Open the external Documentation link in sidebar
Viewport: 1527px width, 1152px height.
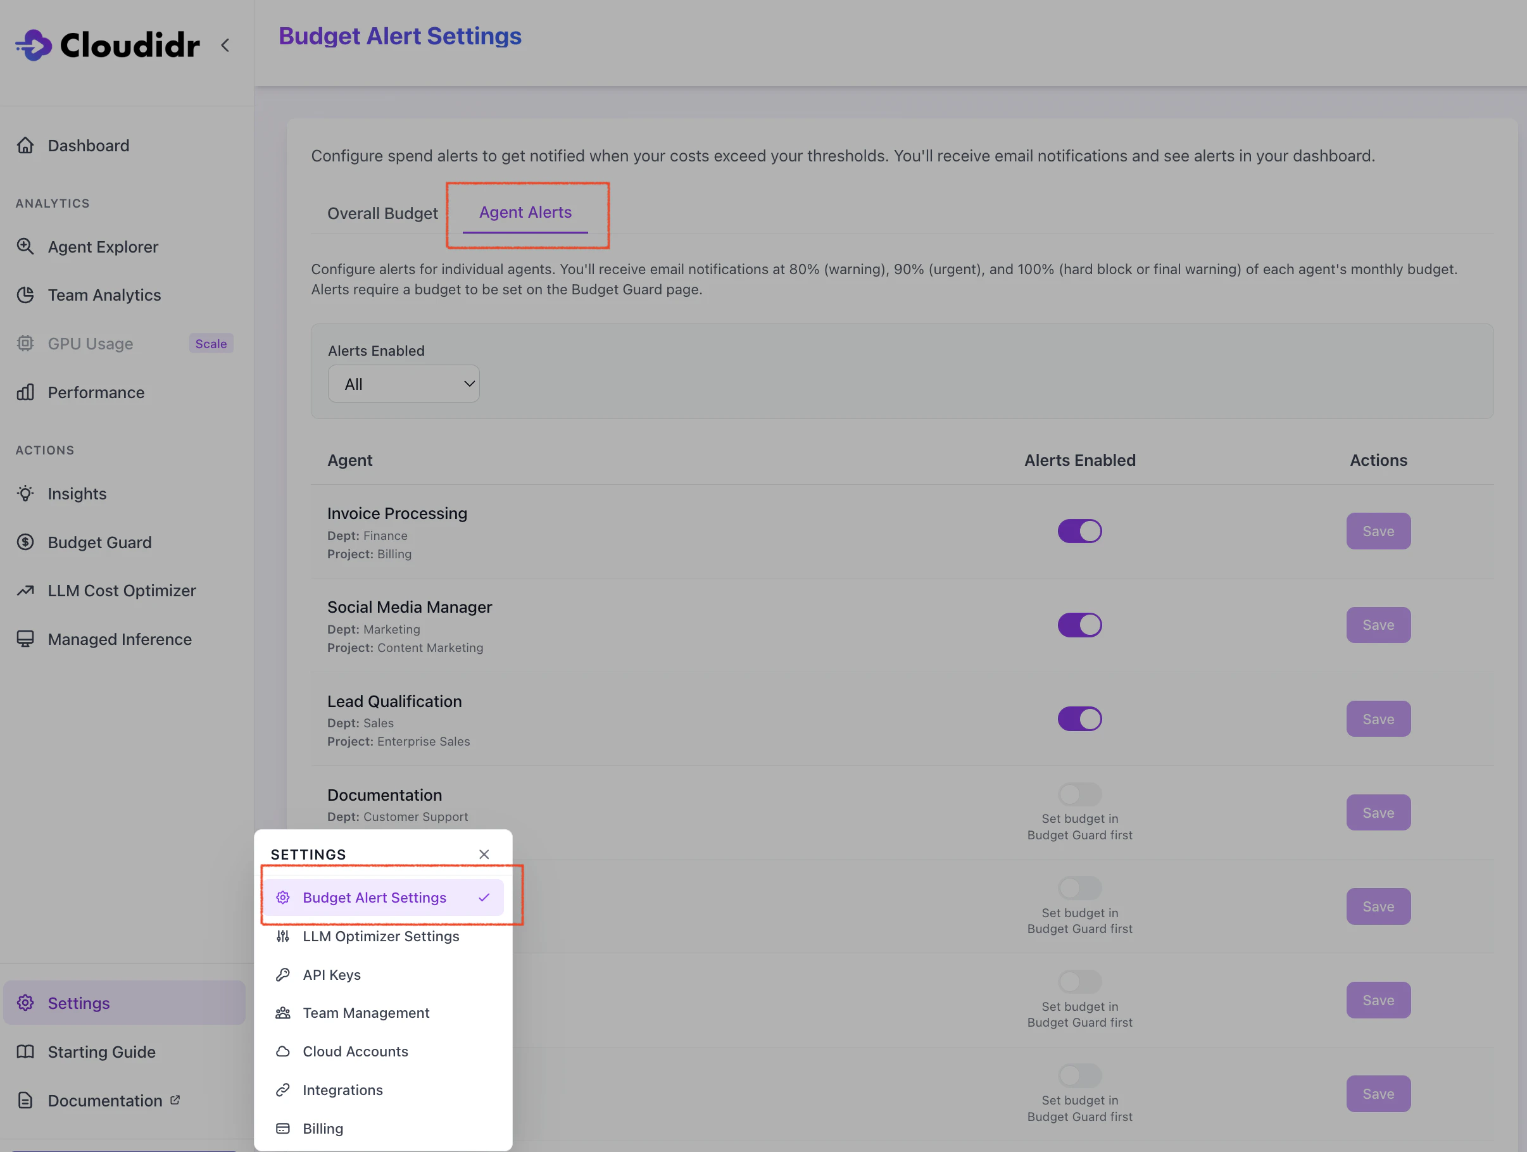(105, 1100)
